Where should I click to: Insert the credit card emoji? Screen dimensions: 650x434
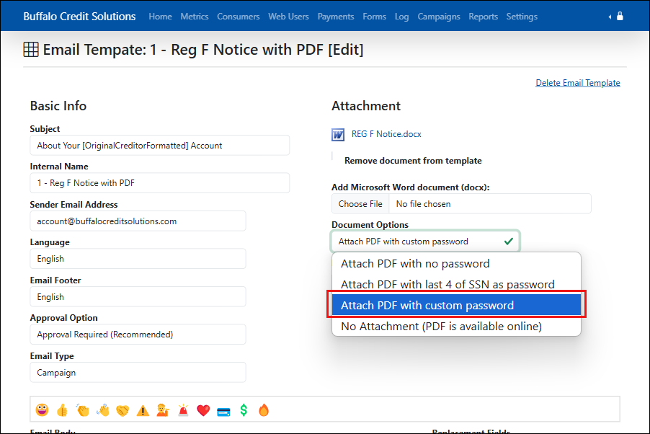coord(223,411)
